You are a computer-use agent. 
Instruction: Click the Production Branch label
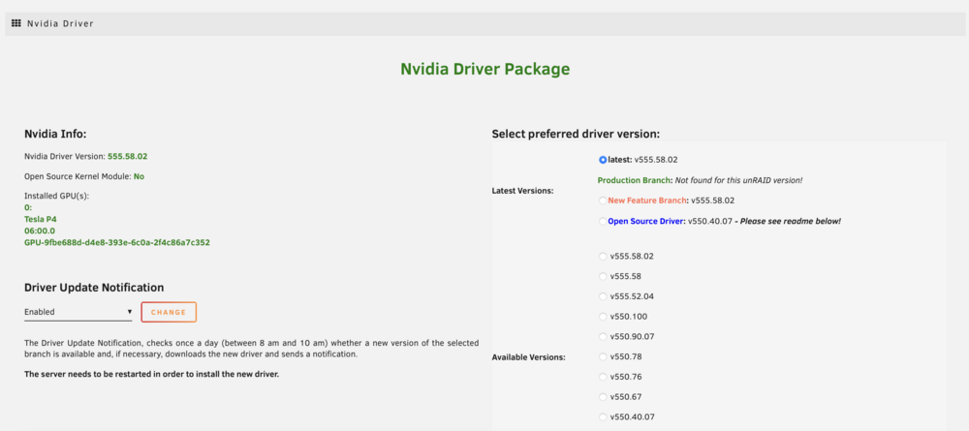click(634, 180)
